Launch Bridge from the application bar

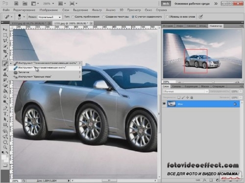(16, 3)
